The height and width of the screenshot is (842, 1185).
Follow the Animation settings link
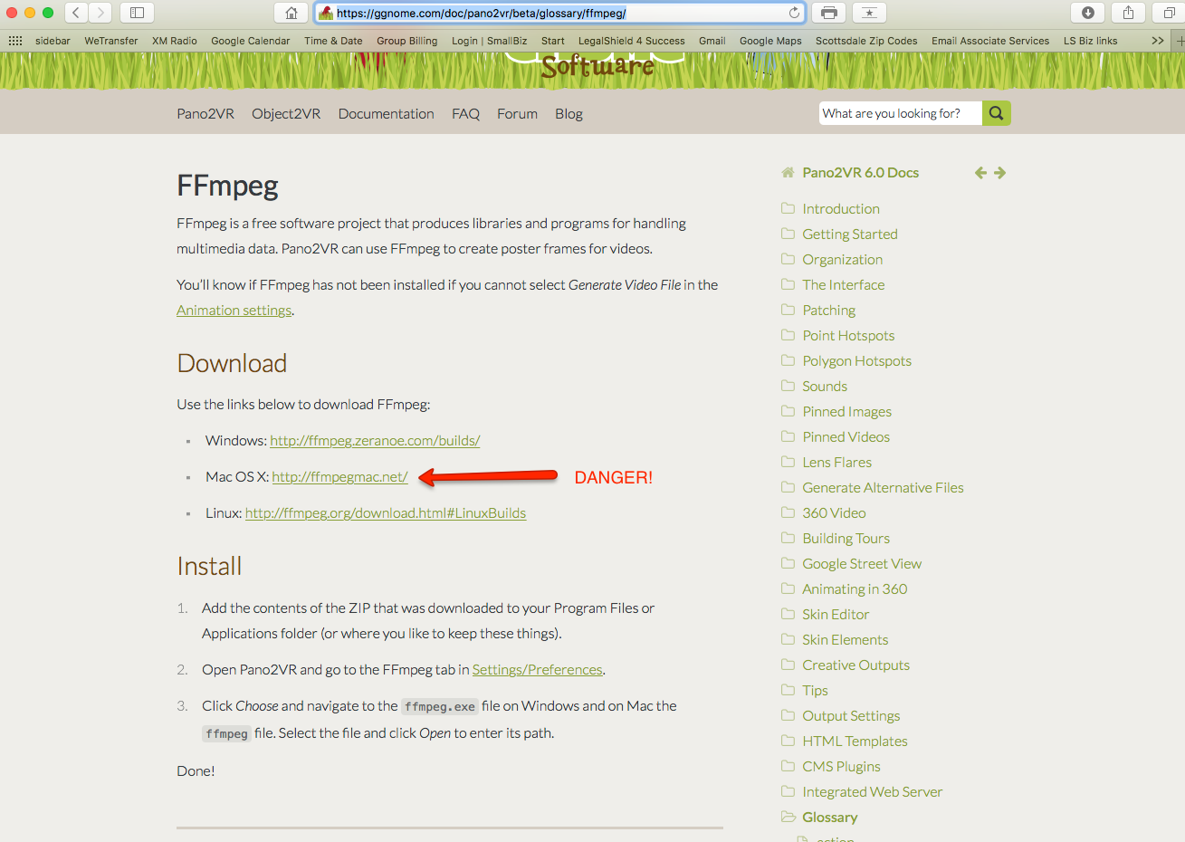[234, 310]
